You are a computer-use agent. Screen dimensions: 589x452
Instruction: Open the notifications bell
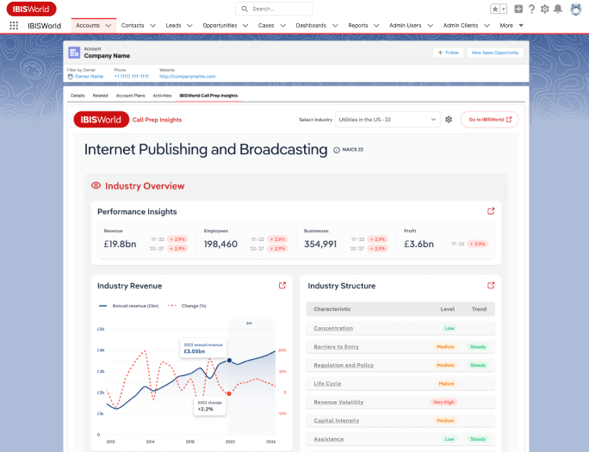[x=558, y=9]
